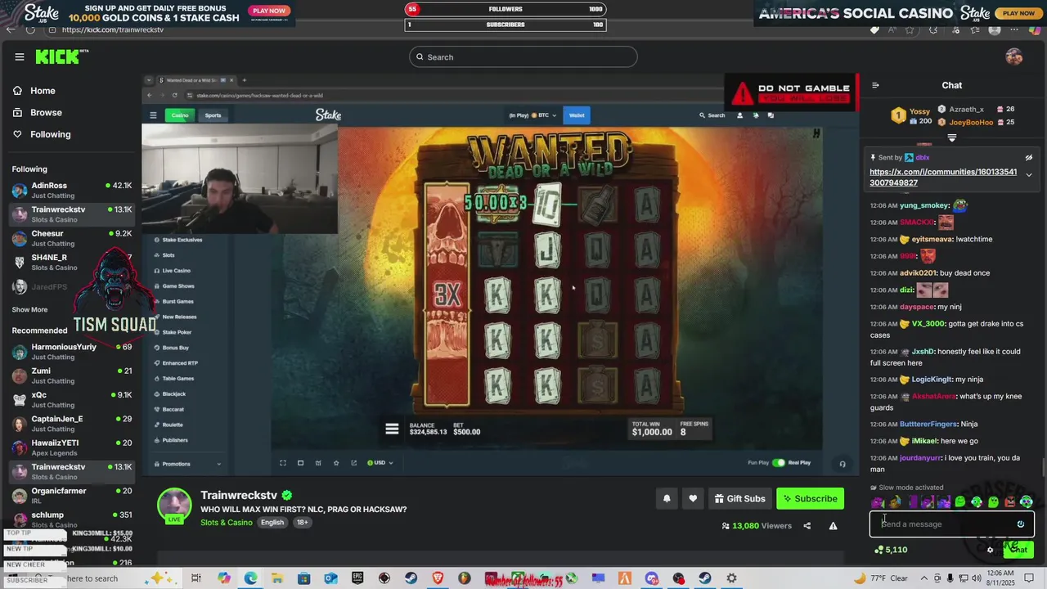
Task: Favorite the game star icon
Action: click(x=336, y=463)
